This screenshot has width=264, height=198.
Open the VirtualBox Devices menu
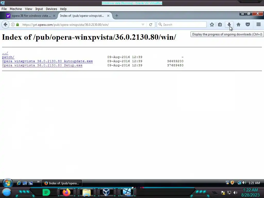point(51,9)
